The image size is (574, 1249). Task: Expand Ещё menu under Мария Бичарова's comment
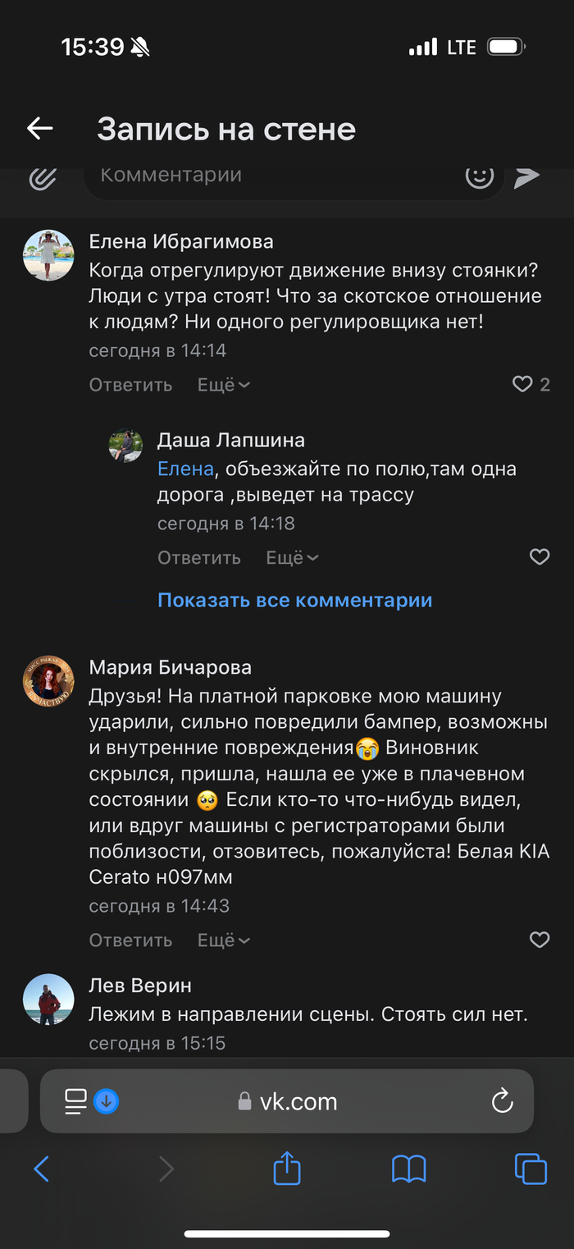point(223,940)
